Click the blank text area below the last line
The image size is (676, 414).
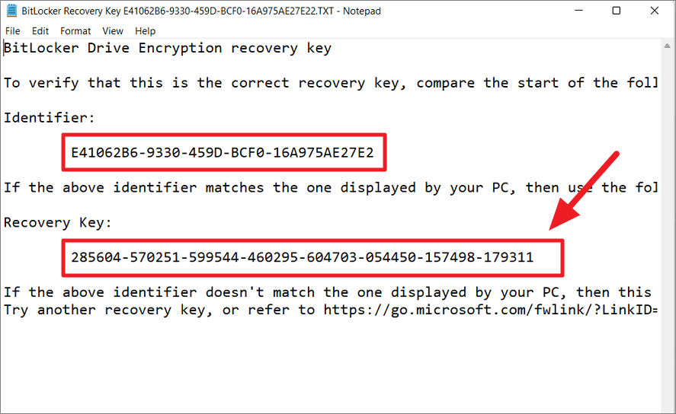(331, 366)
